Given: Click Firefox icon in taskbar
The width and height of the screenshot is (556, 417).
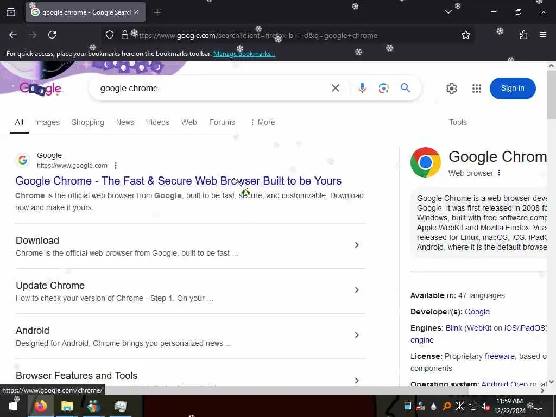Looking at the screenshot, I should [x=40, y=406].
